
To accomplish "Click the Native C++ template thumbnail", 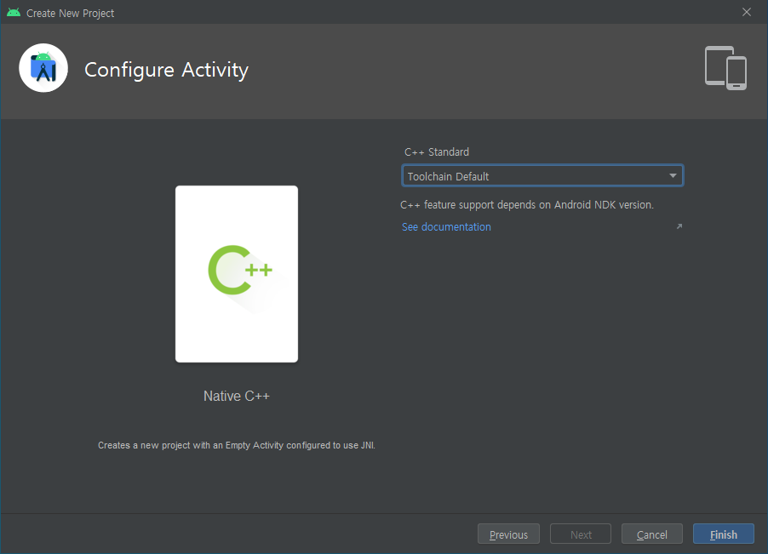I will (237, 274).
